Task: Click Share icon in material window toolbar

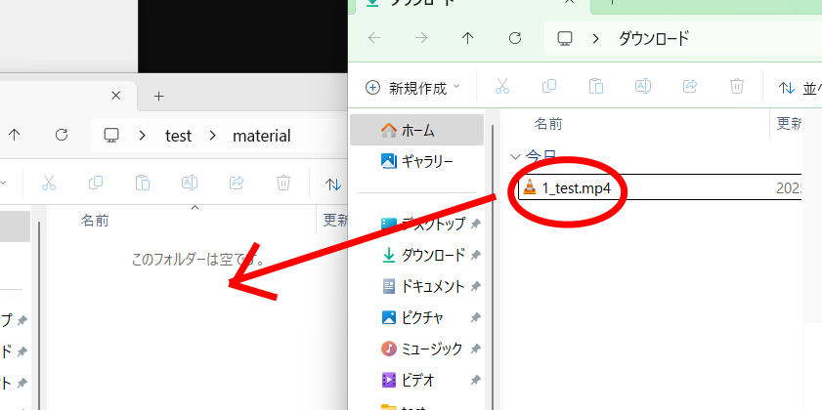Action: pyautogui.click(x=237, y=183)
